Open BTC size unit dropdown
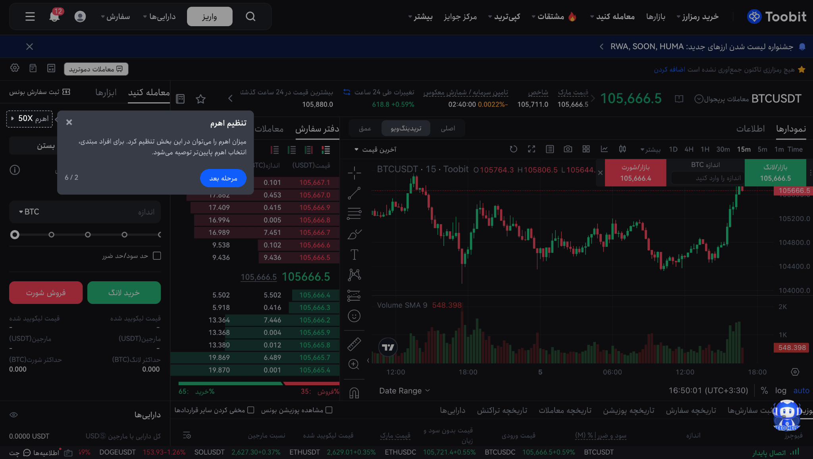813x459 pixels. click(x=29, y=212)
